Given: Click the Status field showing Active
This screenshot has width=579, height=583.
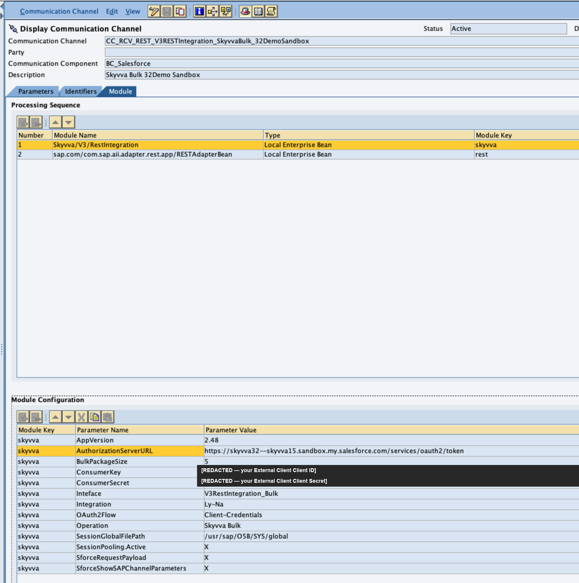Looking at the screenshot, I should coord(508,29).
